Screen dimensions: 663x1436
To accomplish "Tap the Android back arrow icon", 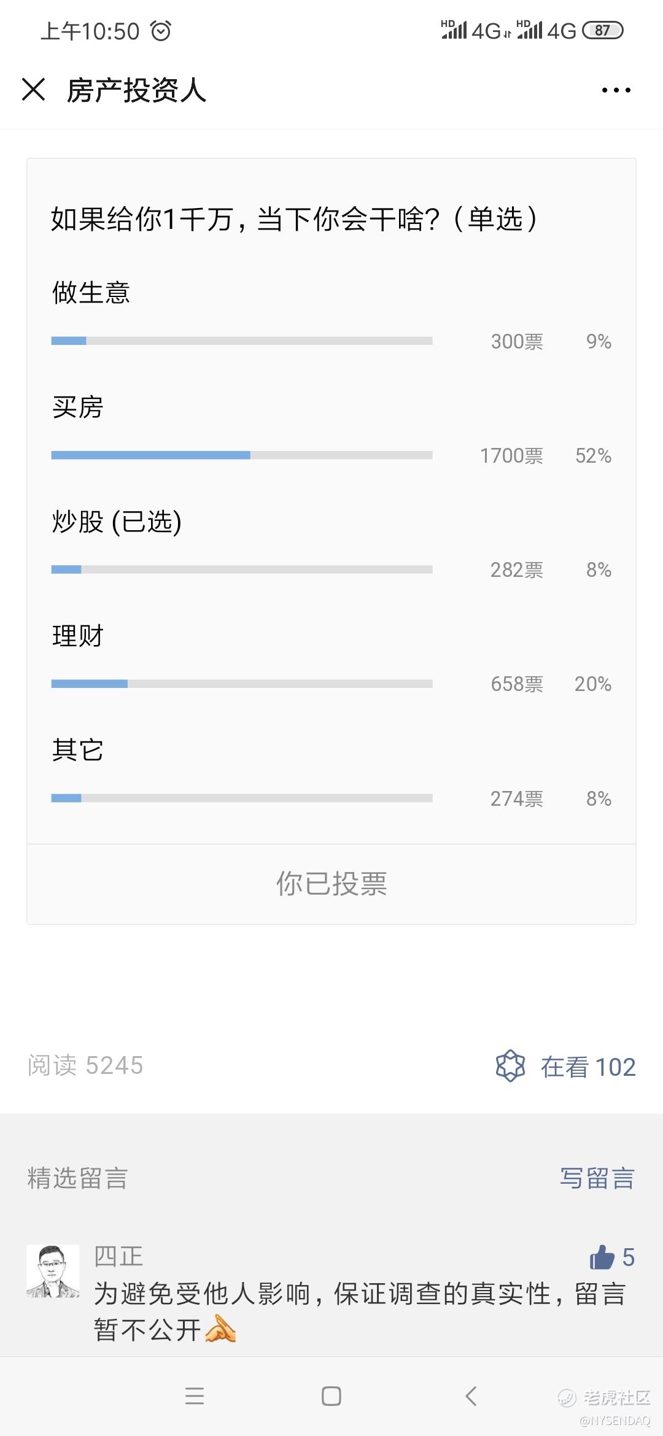I will pyautogui.click(x=471, y=1396).
